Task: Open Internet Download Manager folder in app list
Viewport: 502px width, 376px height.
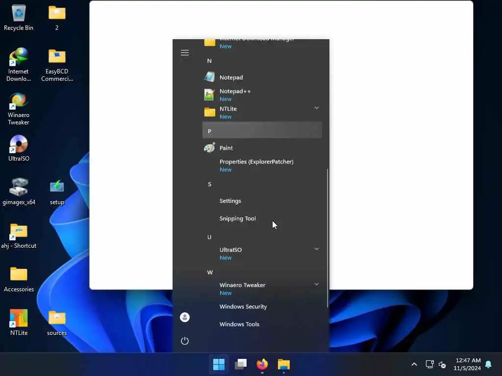Action: (x=262, y=43)
